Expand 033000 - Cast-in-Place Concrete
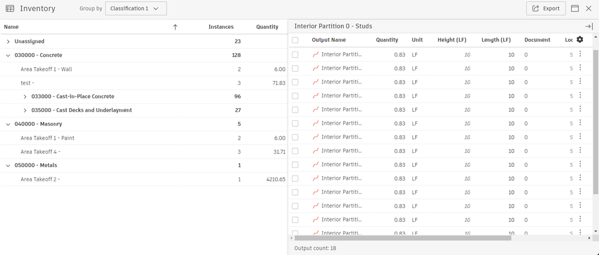 click(x=25, y=96)
